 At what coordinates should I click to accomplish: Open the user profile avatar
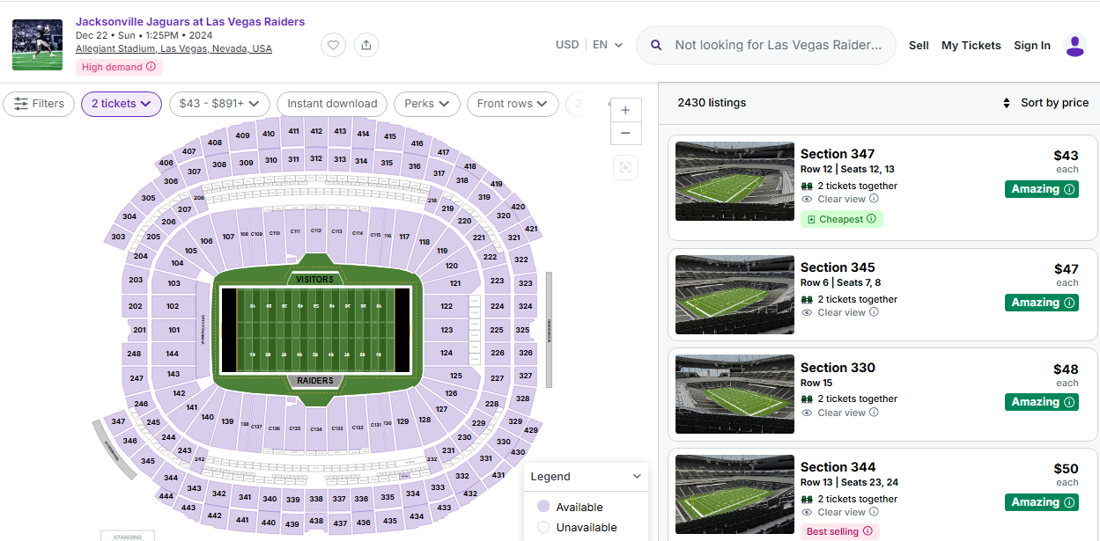[x=1074, y=46]
